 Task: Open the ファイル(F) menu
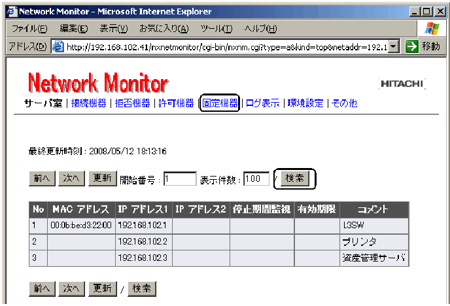pos(29,29)
